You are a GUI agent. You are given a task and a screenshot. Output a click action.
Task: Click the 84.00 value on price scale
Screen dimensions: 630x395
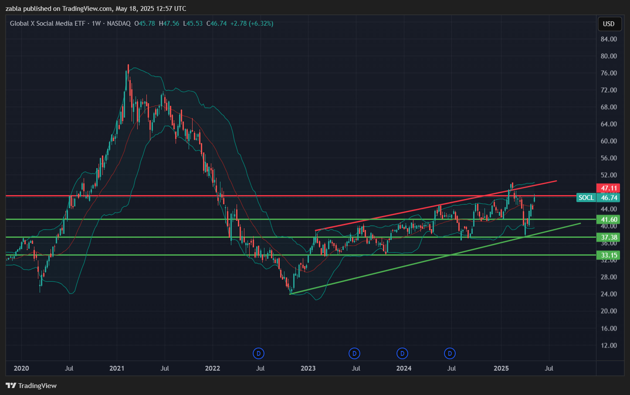click(609, 39)
